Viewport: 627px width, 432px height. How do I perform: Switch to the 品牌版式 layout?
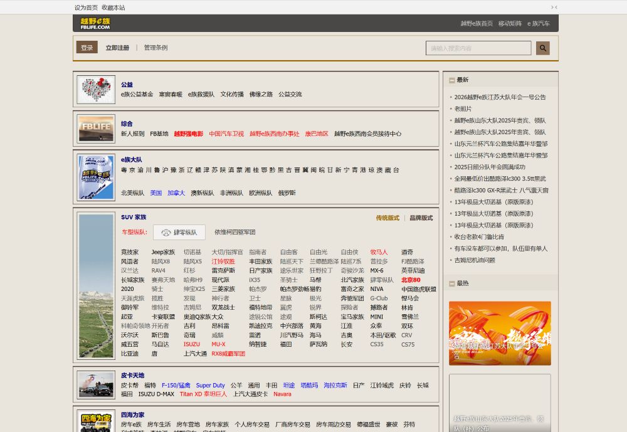(x=421, y=218)
